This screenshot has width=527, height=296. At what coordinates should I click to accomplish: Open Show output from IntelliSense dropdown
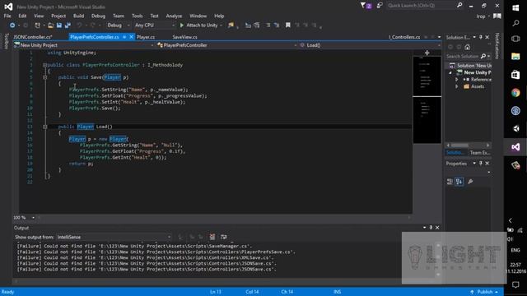114,237
